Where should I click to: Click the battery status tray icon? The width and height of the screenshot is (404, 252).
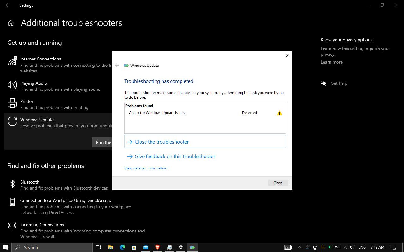(337, 247)
